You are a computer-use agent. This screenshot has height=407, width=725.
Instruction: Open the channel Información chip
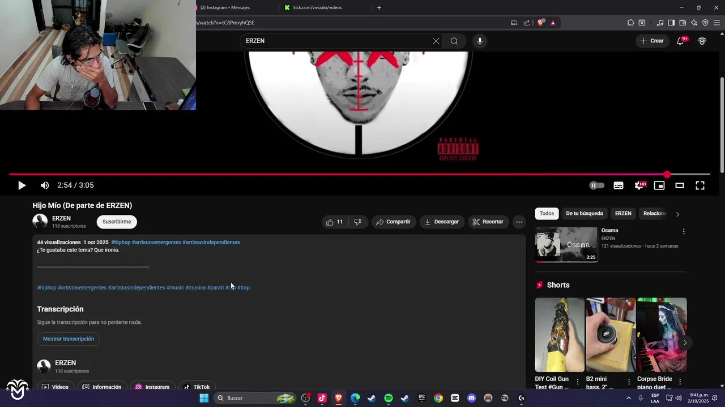point(102,387)
